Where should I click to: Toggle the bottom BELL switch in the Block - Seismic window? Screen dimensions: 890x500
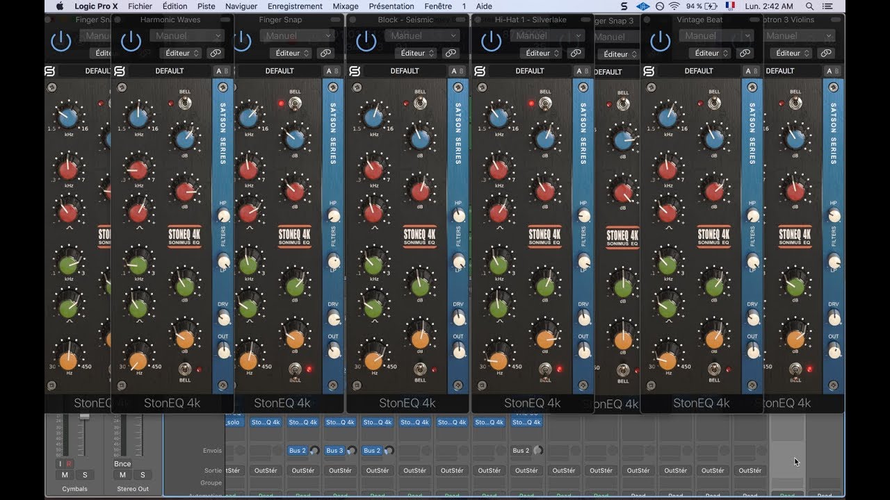click(x=420, y=369)
